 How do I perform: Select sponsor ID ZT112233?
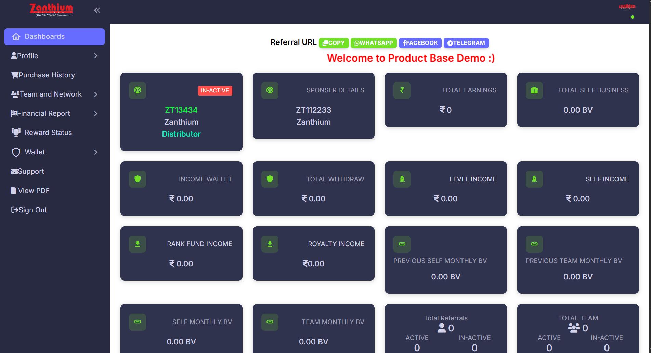(314, 110)
